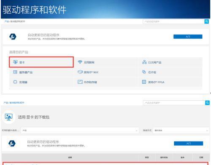
Task: Click the 驱动程序和软件 banner title
Action: 35,10
